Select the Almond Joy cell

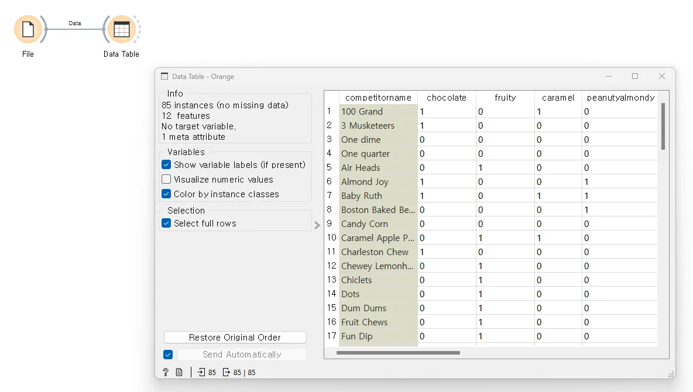click(378, 181)
